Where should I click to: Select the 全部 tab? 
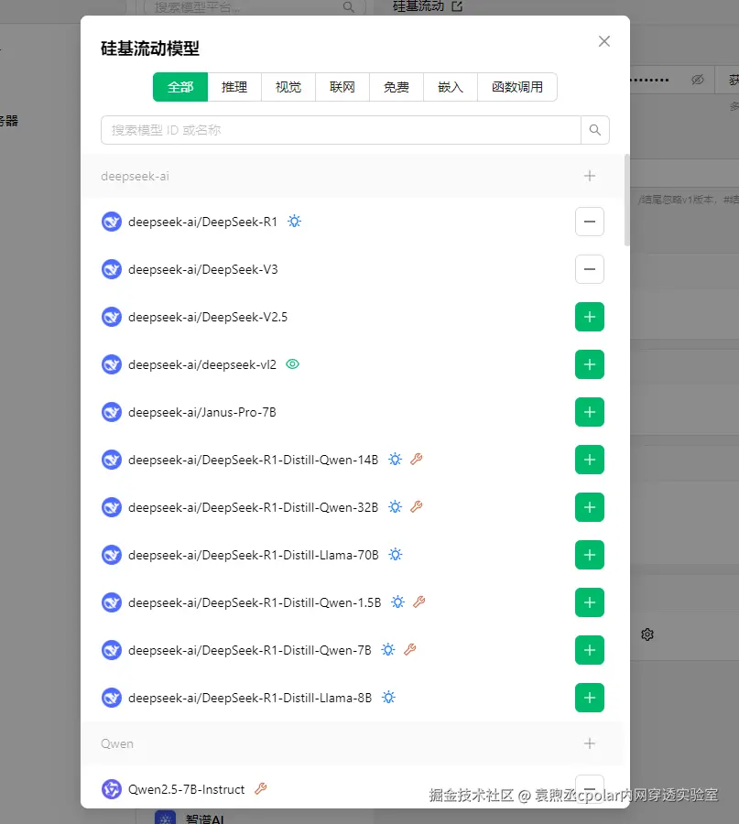[180, 87]
